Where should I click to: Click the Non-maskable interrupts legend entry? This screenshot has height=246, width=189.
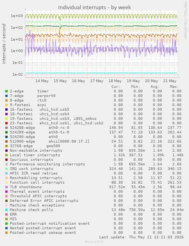pos(36,151)
